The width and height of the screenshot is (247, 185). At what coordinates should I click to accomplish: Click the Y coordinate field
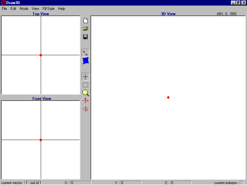click(x=131, y=183)
